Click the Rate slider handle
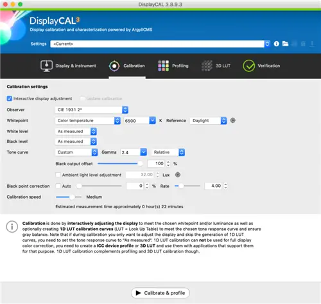Viewport: 321px width, 304px height. point(181,186)
